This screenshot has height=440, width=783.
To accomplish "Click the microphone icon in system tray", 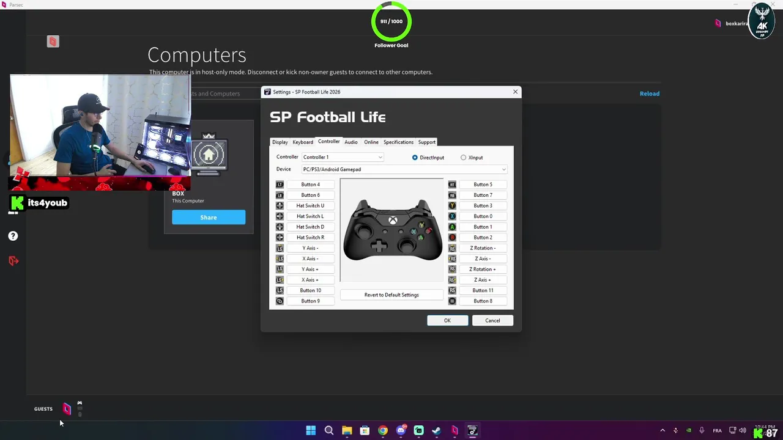I will (x=702, y=430).
